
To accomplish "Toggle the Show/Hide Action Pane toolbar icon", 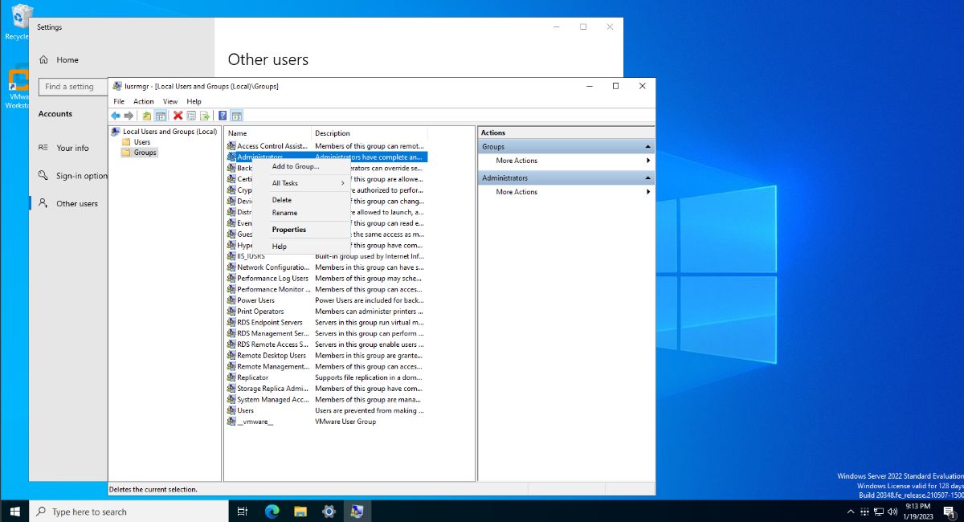I will (236, 116).
